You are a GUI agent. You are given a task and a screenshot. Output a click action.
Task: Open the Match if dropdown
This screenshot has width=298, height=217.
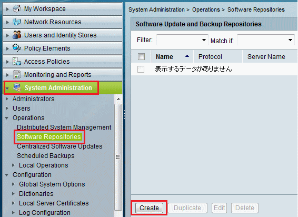pyautogui.click(x=266, y=40)
